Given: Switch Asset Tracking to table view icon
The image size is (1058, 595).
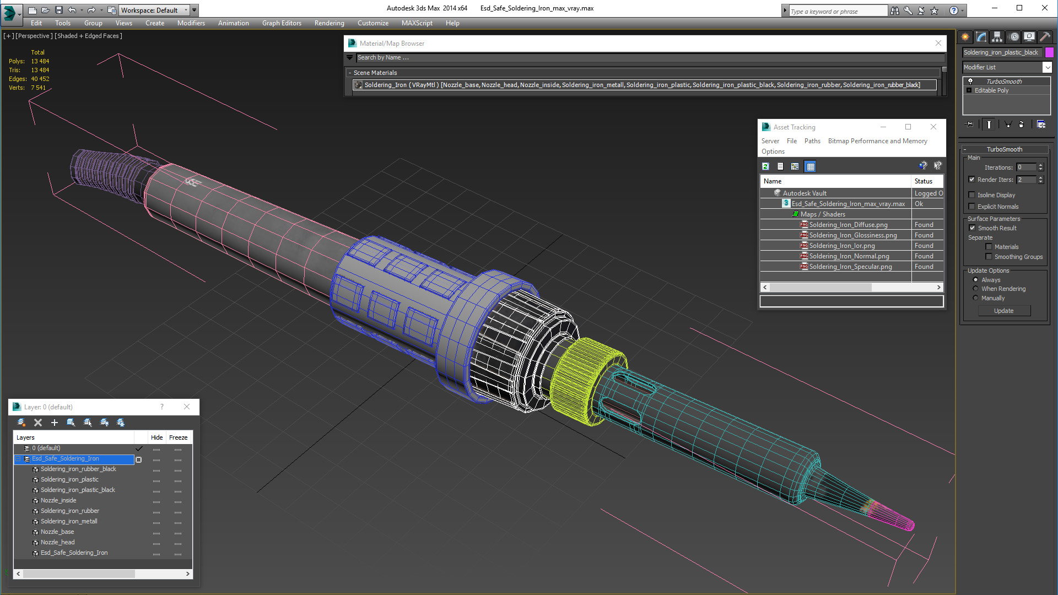Looking at the screenshot, I should pyautogui.click(x=810, y=166).
